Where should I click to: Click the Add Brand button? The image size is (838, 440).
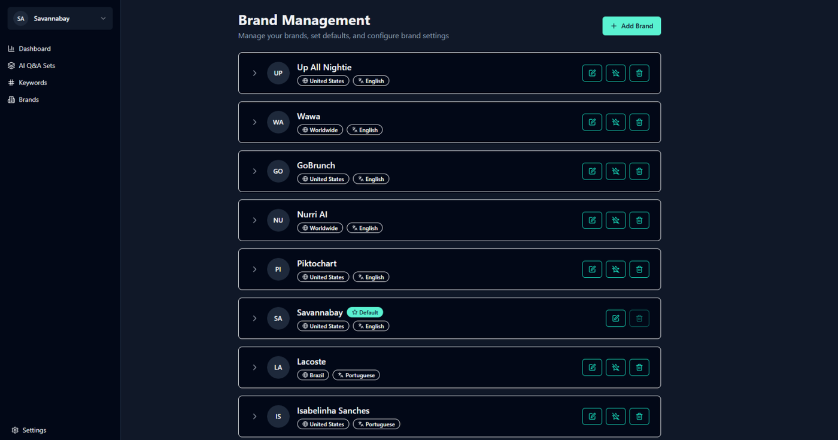(x=631, y=26)
